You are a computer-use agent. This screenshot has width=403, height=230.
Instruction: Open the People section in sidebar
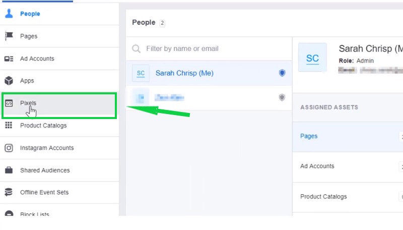click(59, 14)
